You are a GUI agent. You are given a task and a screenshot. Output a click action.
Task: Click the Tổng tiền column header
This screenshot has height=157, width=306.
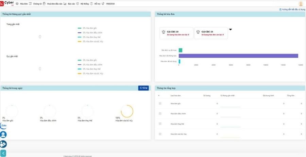click(291, 96)
